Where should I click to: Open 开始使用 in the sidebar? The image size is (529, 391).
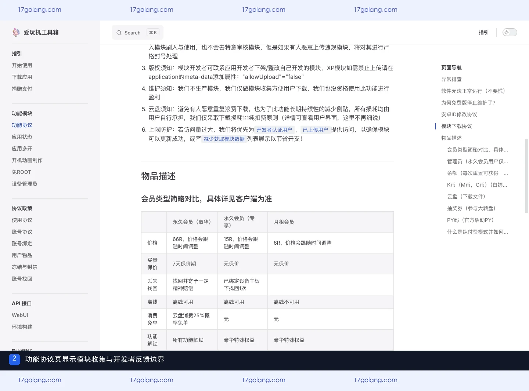point(22,65)
